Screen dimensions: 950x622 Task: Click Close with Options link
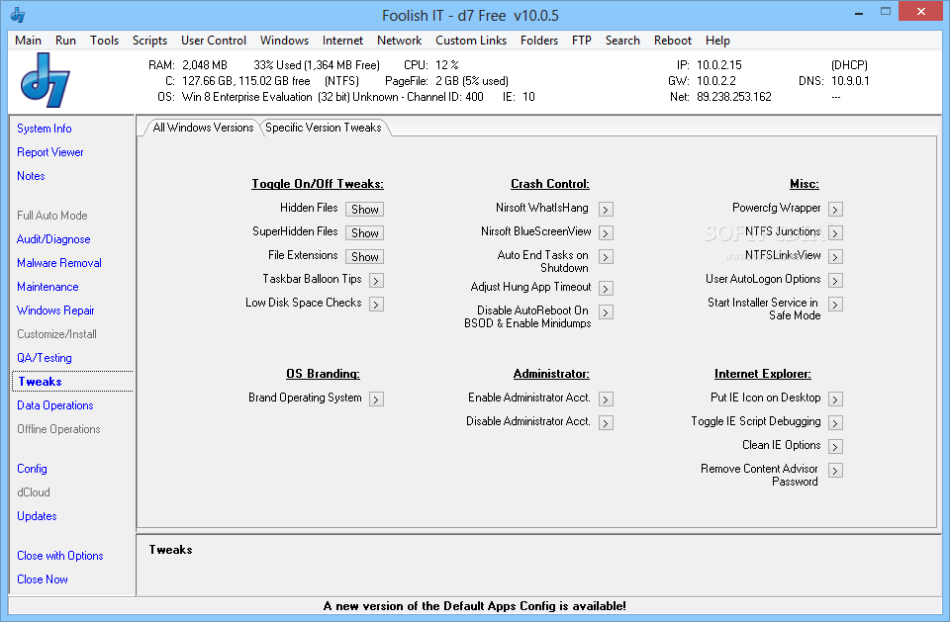point(60,556)
